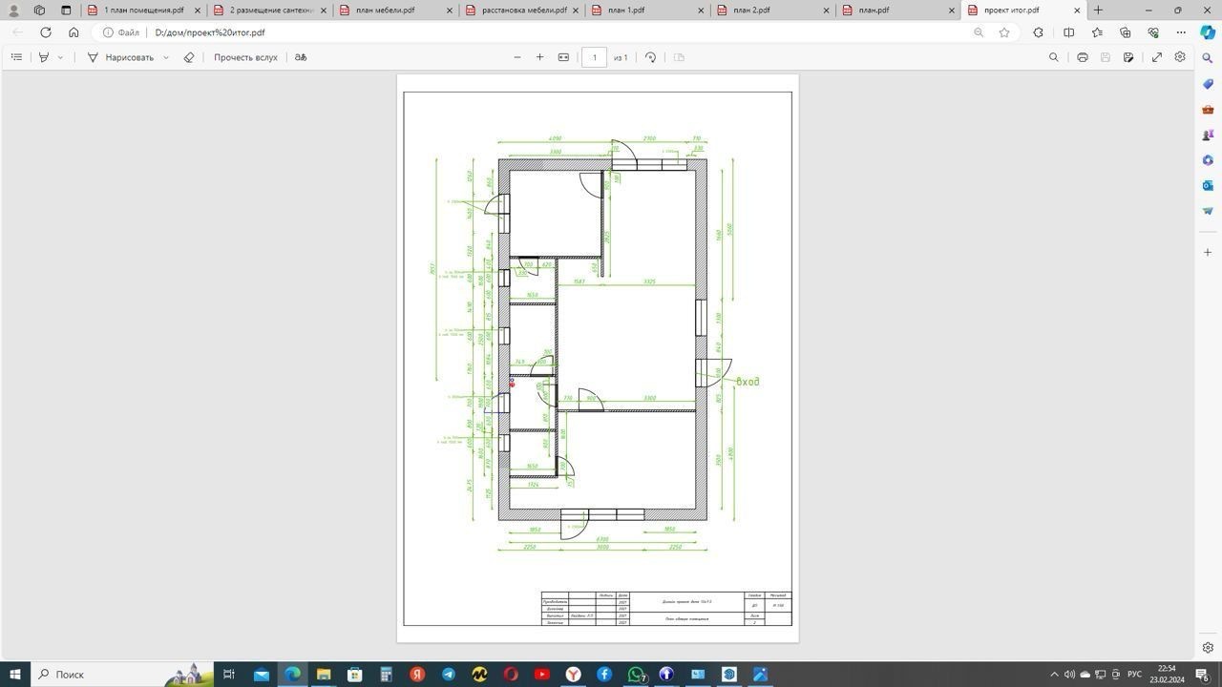This screenshot has width=1222, height=687.
Task: Select the eraser tool in PDF toolbar
Action: 189,57
